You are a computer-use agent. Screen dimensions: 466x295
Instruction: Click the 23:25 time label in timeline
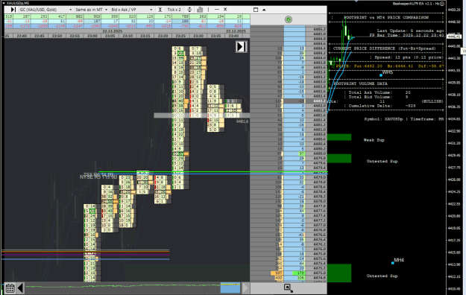coord(180,36)
